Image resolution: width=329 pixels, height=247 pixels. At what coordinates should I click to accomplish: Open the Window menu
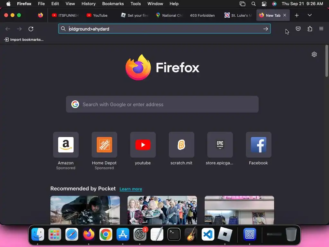tap(155, 4)
